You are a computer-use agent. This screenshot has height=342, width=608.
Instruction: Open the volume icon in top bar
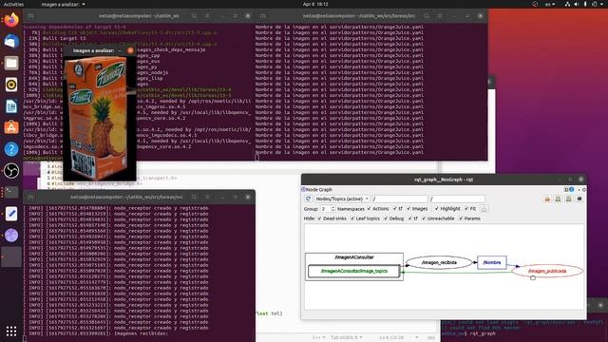click(x=577, y=4)
